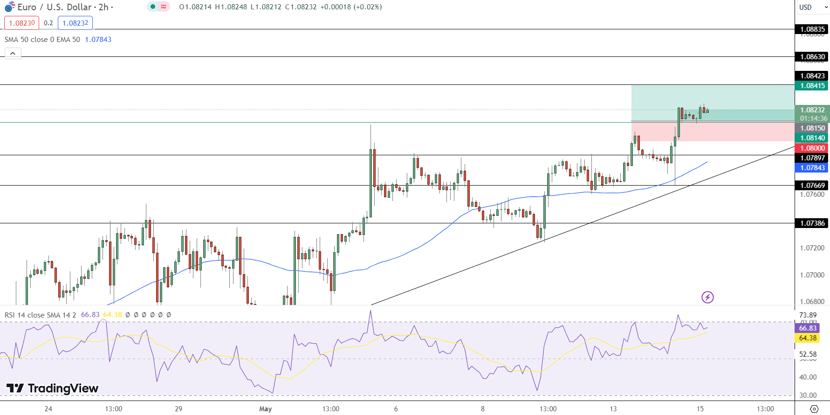Click the current price 1.08232 label
The height and width of the screenshot is (415, 830).
[812, 110]
